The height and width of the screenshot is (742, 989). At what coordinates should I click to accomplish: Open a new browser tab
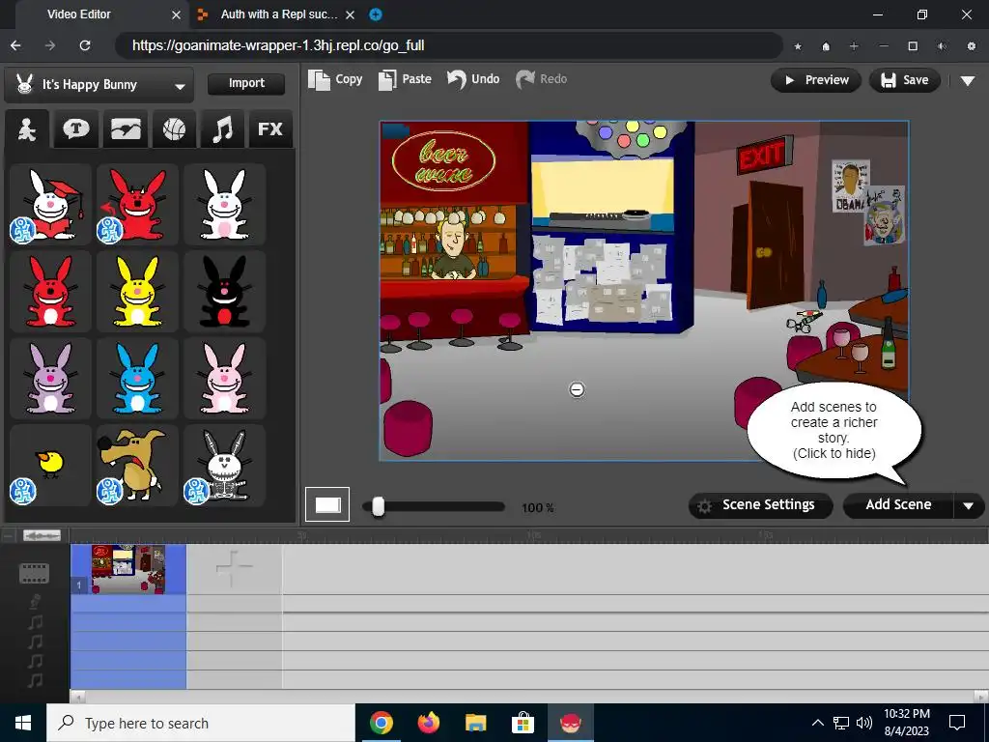pyautogui.click(x=376, y=14)
